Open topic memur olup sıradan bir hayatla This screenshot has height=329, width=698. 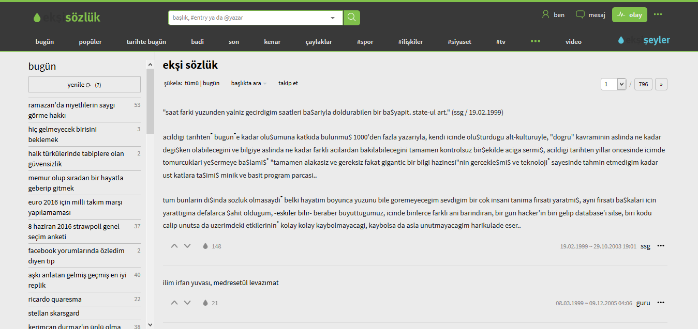point(84,183)
